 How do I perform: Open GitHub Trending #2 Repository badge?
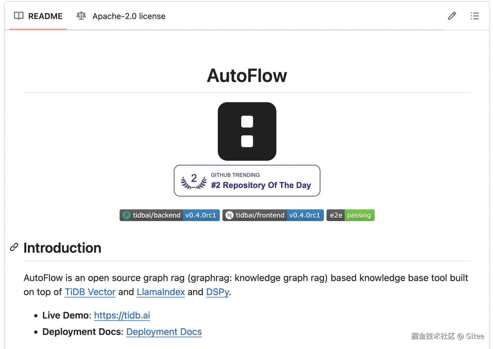pos(247,181)
